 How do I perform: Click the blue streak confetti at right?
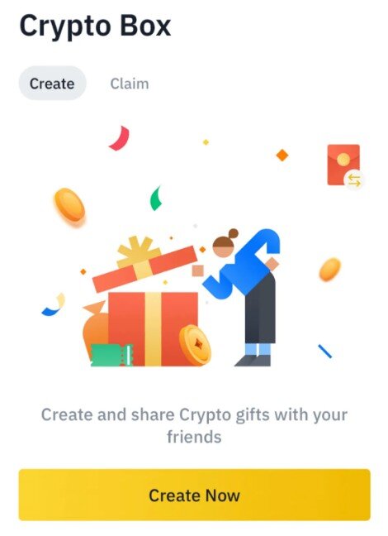[325, 351]
